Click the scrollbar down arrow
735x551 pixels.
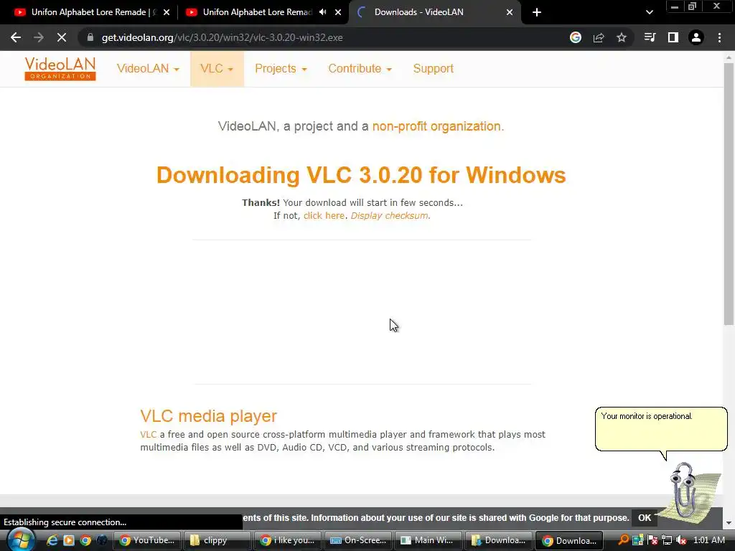click(729, 523)
